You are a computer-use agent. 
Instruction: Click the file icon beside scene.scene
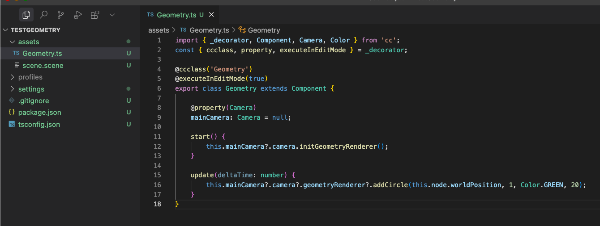coord(17,66)
